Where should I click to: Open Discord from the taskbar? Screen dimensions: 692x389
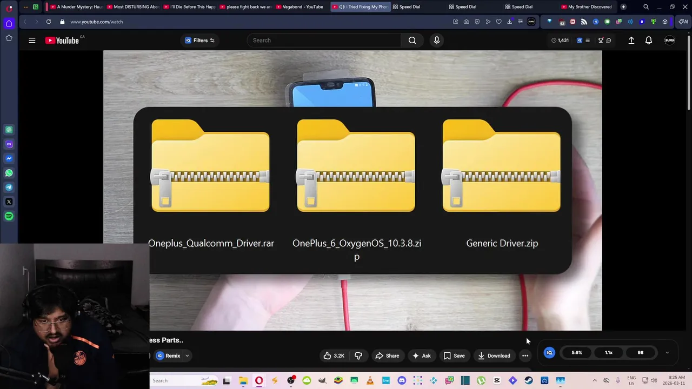pos(402,381)
